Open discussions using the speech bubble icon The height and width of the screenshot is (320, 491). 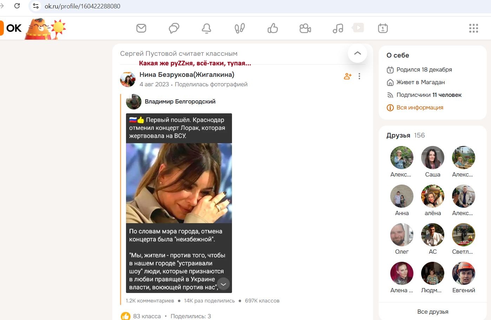(x=173, y=28)
